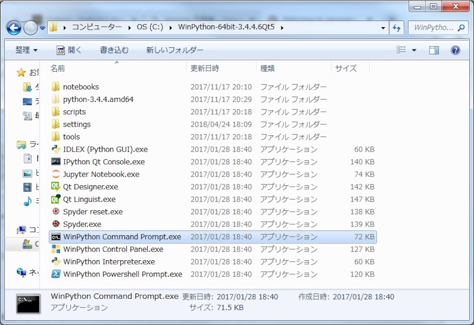Click 147 KB size of Qt Linguist
474x325 pixels.
(x=362, y=199)
